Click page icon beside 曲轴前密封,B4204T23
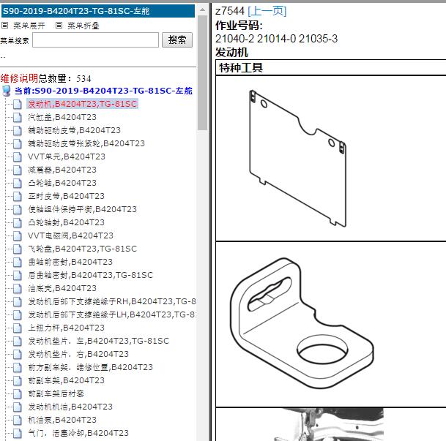446x441 pixels. pos(18,262)
